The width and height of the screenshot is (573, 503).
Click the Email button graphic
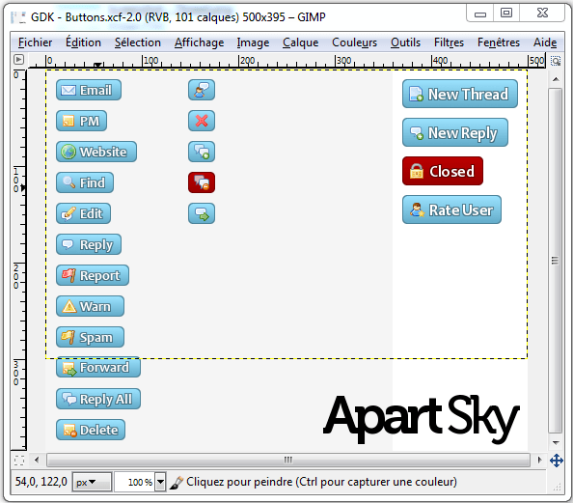[x=89, y=90]
